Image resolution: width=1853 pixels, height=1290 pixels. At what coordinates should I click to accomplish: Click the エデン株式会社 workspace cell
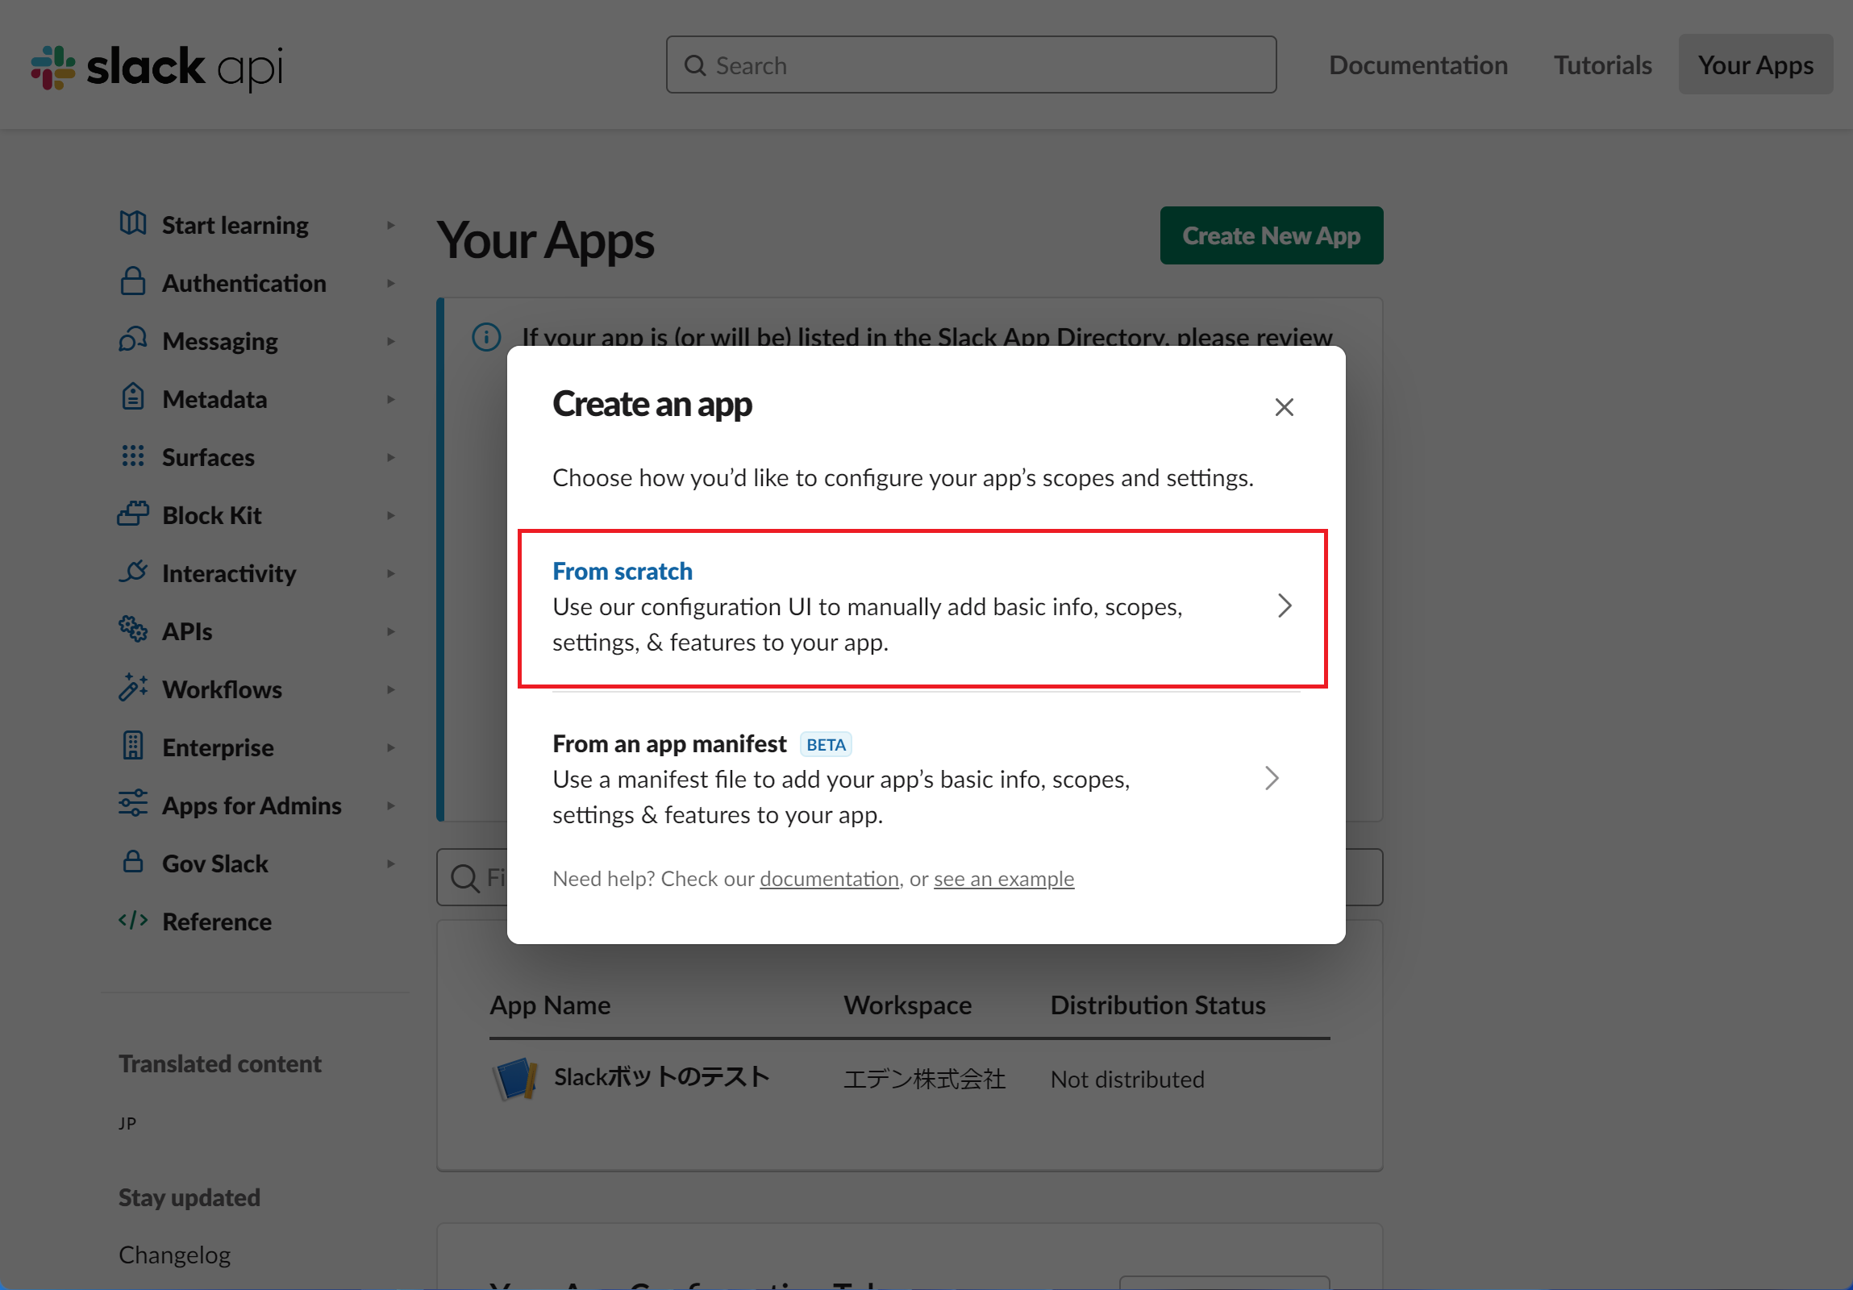[924, 1079]
